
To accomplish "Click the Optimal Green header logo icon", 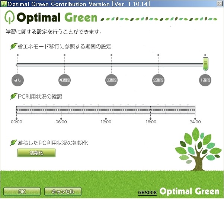I will (9, 17).
